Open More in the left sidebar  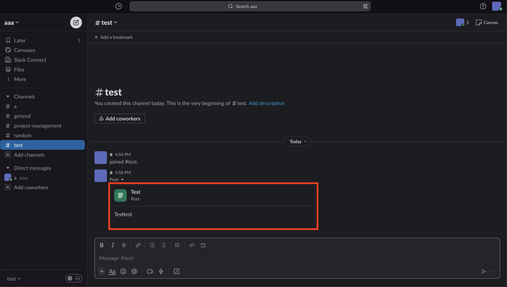20,79
